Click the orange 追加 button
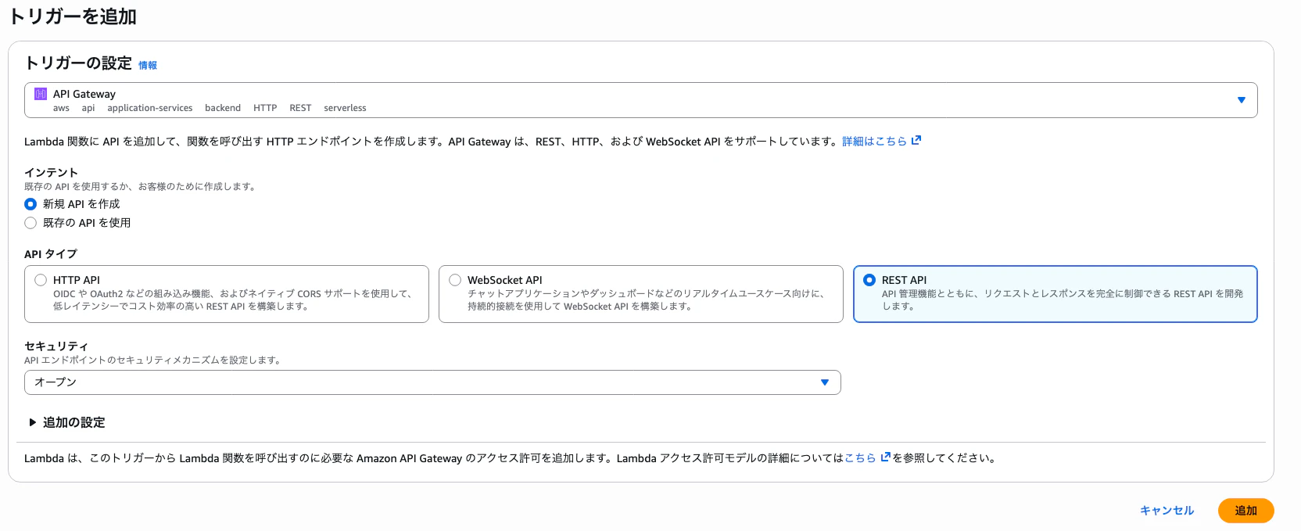 pyautogui.click(x=1246, y=511)
